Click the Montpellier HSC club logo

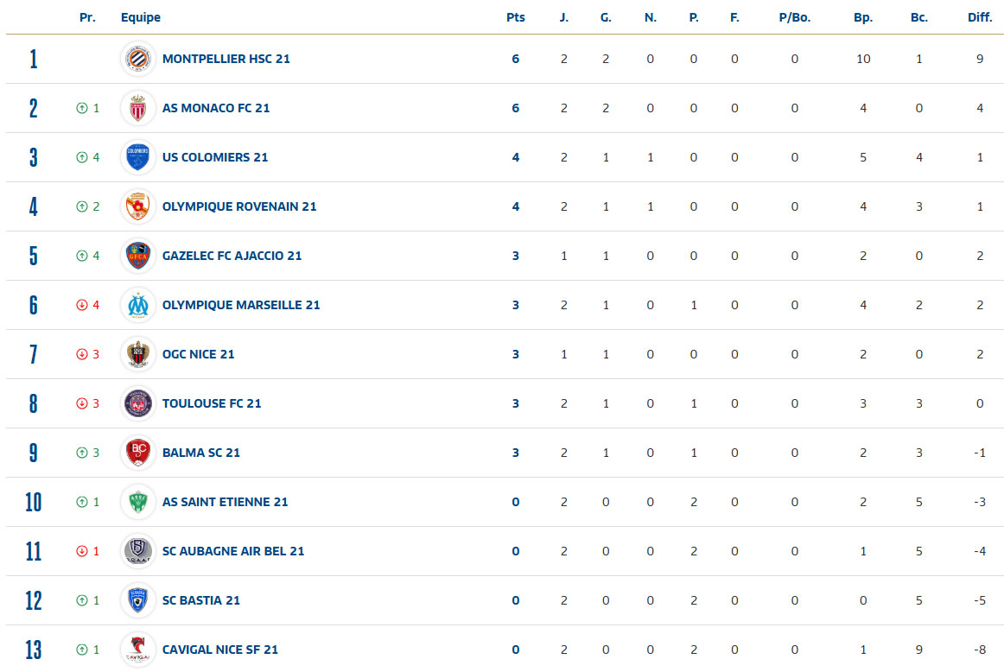[x=138, y=59]
